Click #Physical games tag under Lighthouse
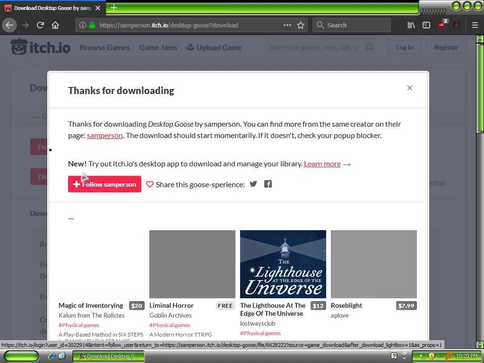 [260, 333]
